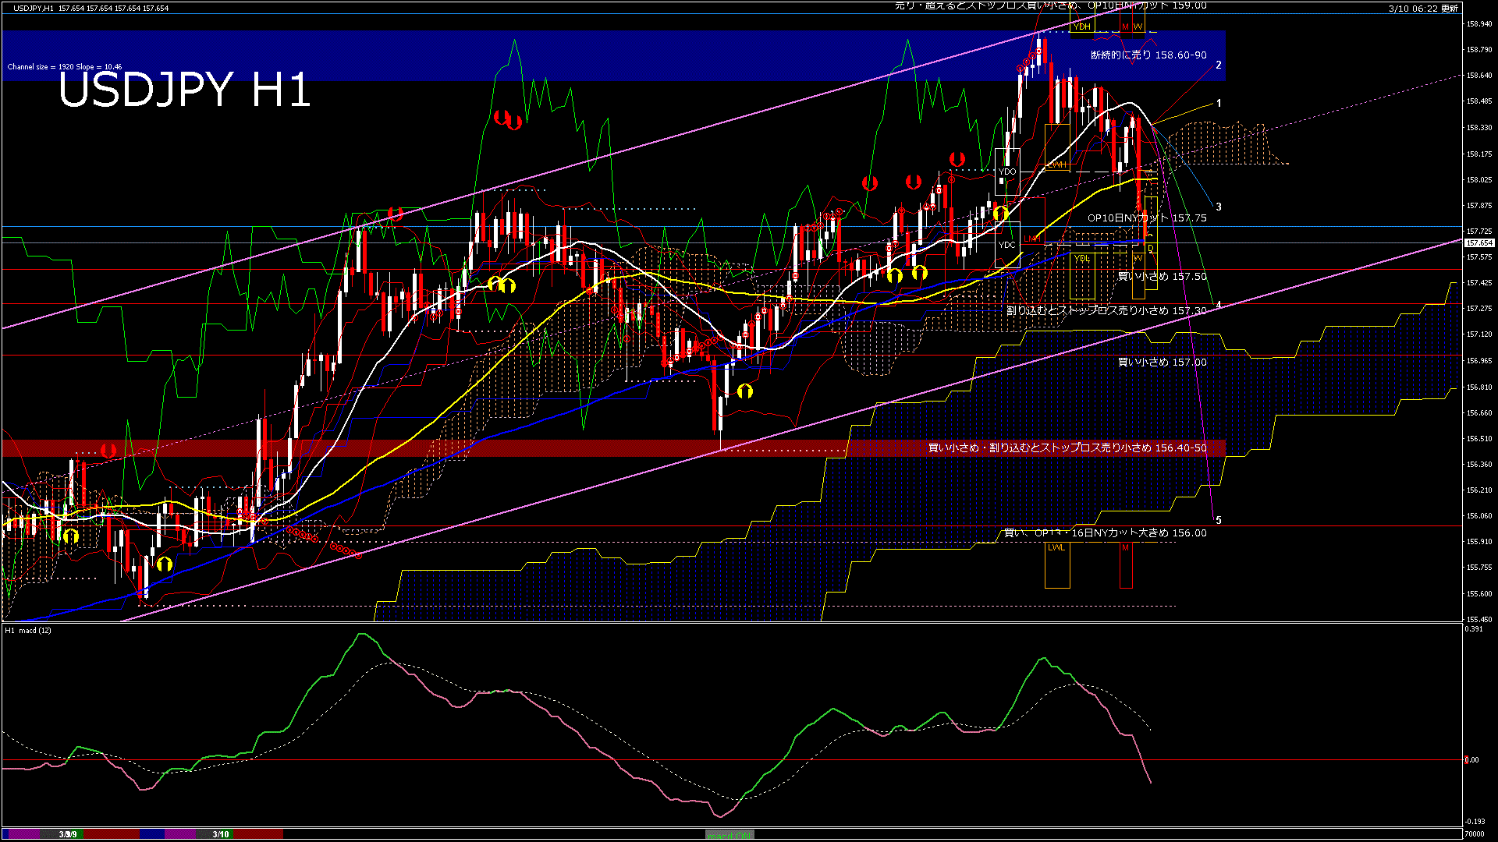This screenshot has width=1498, height=842.
Task: Click the YDO box label
Action: (x=1006, y=172)
